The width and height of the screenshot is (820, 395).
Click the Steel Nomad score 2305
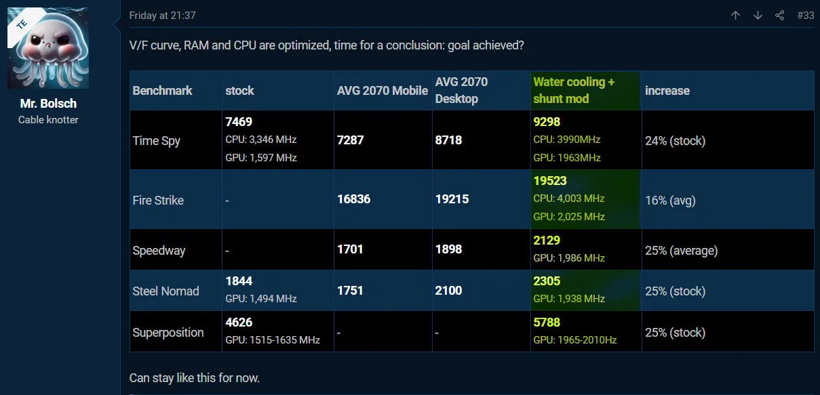tap(547, 281)
